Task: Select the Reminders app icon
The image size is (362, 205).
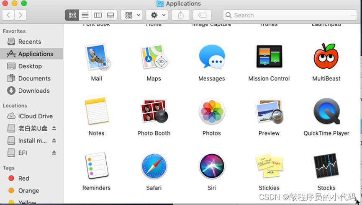Action: pos(97,166)
